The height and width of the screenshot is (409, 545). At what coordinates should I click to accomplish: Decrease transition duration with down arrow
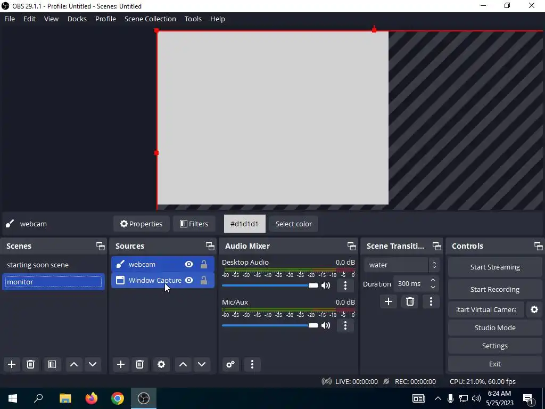point(433,288)
